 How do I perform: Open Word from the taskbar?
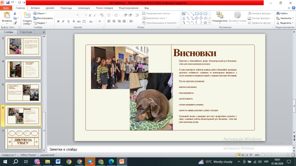58,162
